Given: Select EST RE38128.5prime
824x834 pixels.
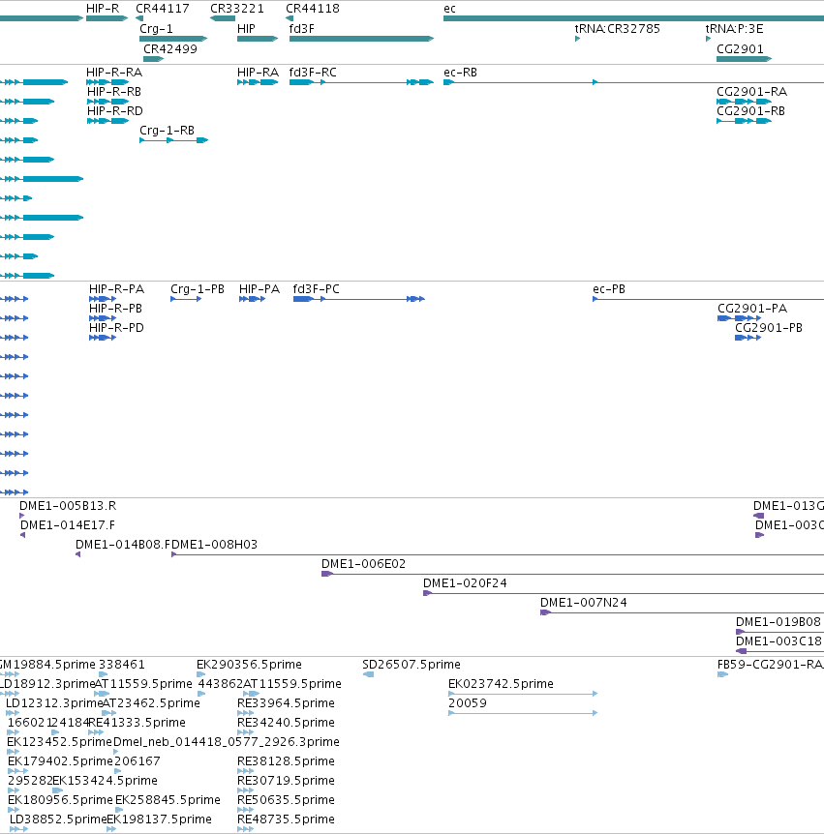Looking at the screenshot, I should 245,771.
